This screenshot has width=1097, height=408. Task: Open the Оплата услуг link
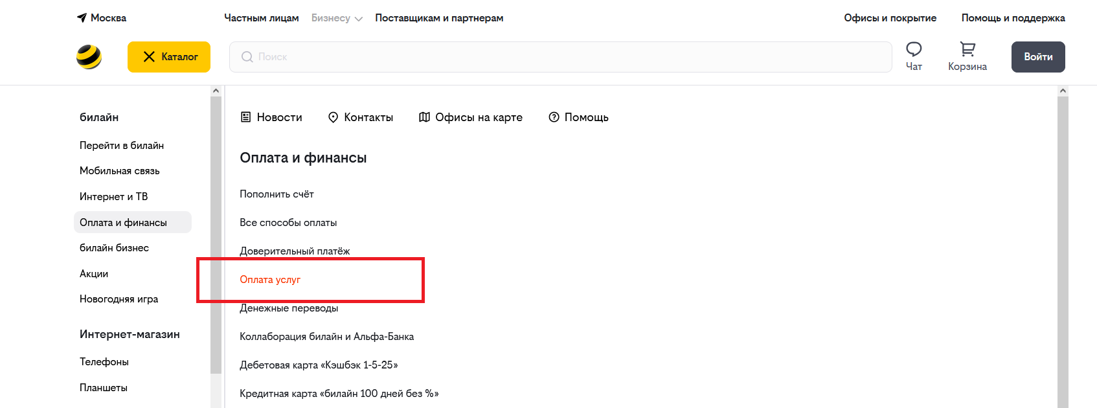point(270,280)
